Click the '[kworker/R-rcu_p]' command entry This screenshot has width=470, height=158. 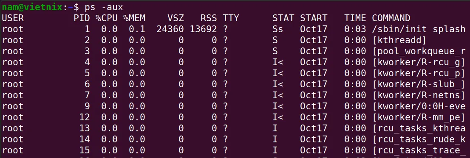click(419, 73)
